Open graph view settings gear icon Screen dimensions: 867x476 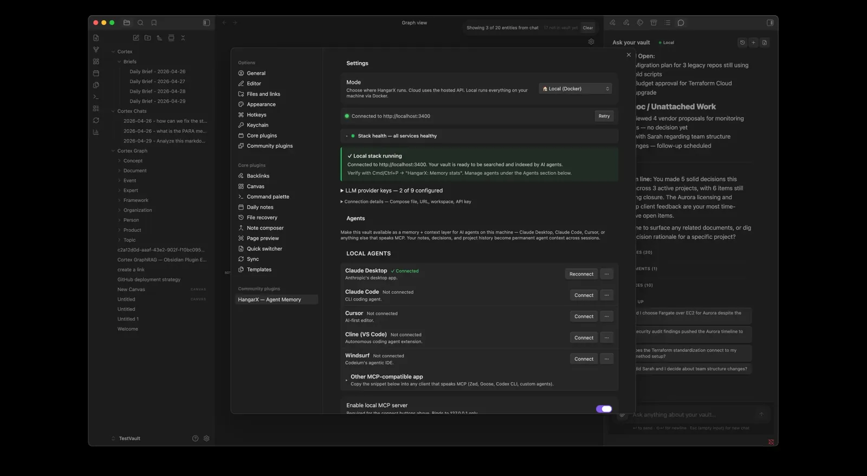591,42
